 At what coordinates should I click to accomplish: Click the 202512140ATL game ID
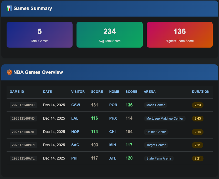(x=23, y=158)
